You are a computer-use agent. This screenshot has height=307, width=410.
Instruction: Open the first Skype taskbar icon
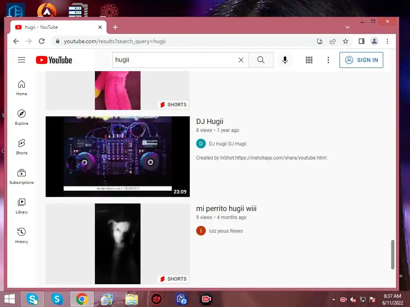click(x=32, y=299)
